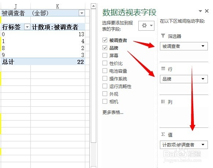Click the sigma icon beside 值
This screenshot has width=213, height=168.
[x=163, y=134]
